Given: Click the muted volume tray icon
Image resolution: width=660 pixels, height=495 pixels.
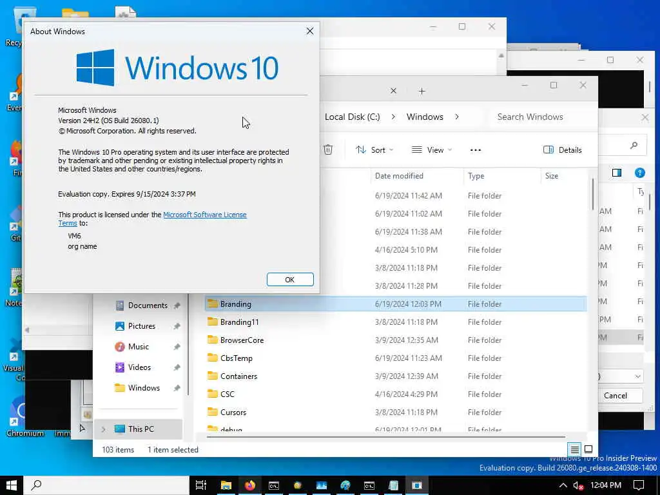Looking at the screenshot, I should pos(578,485).
